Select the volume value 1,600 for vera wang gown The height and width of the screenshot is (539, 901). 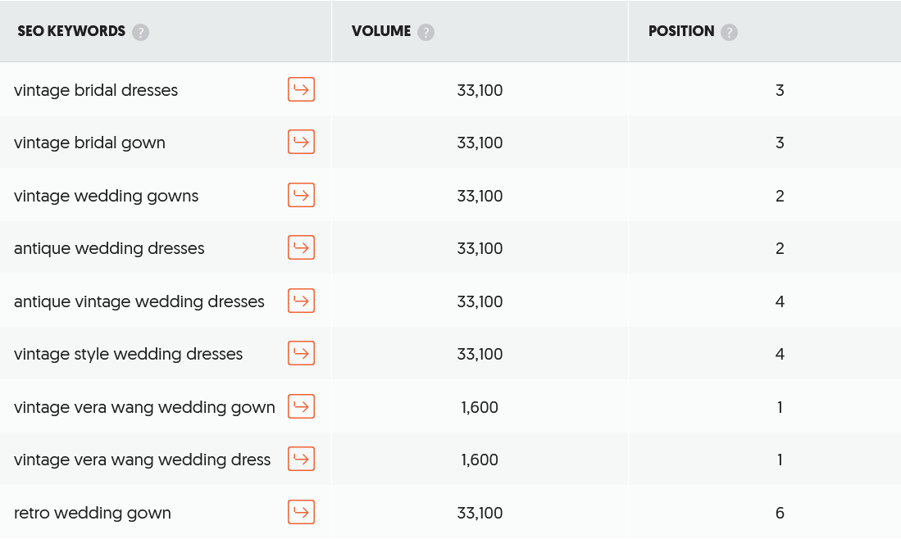coord(480,406)
